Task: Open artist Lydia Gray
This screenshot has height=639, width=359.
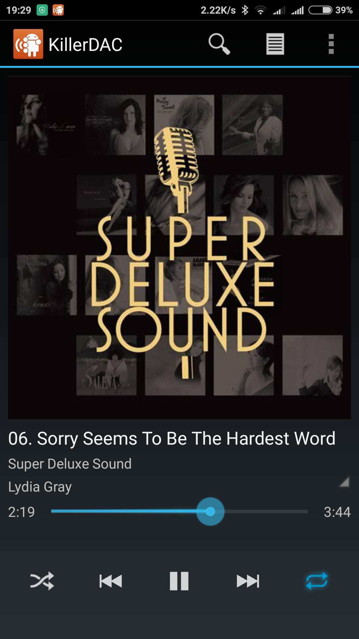Action: pyautogui.click(x=40, y=487)
